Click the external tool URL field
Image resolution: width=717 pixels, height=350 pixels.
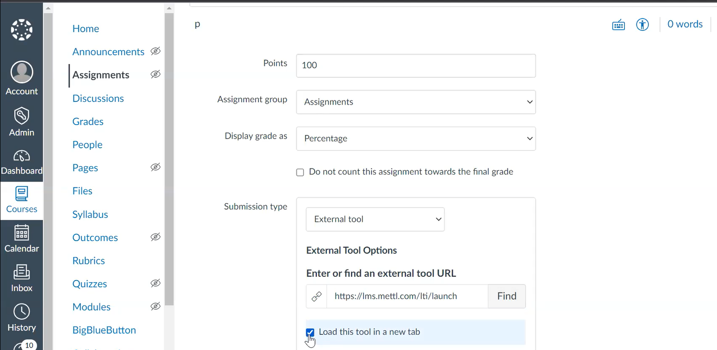[407, 296]
